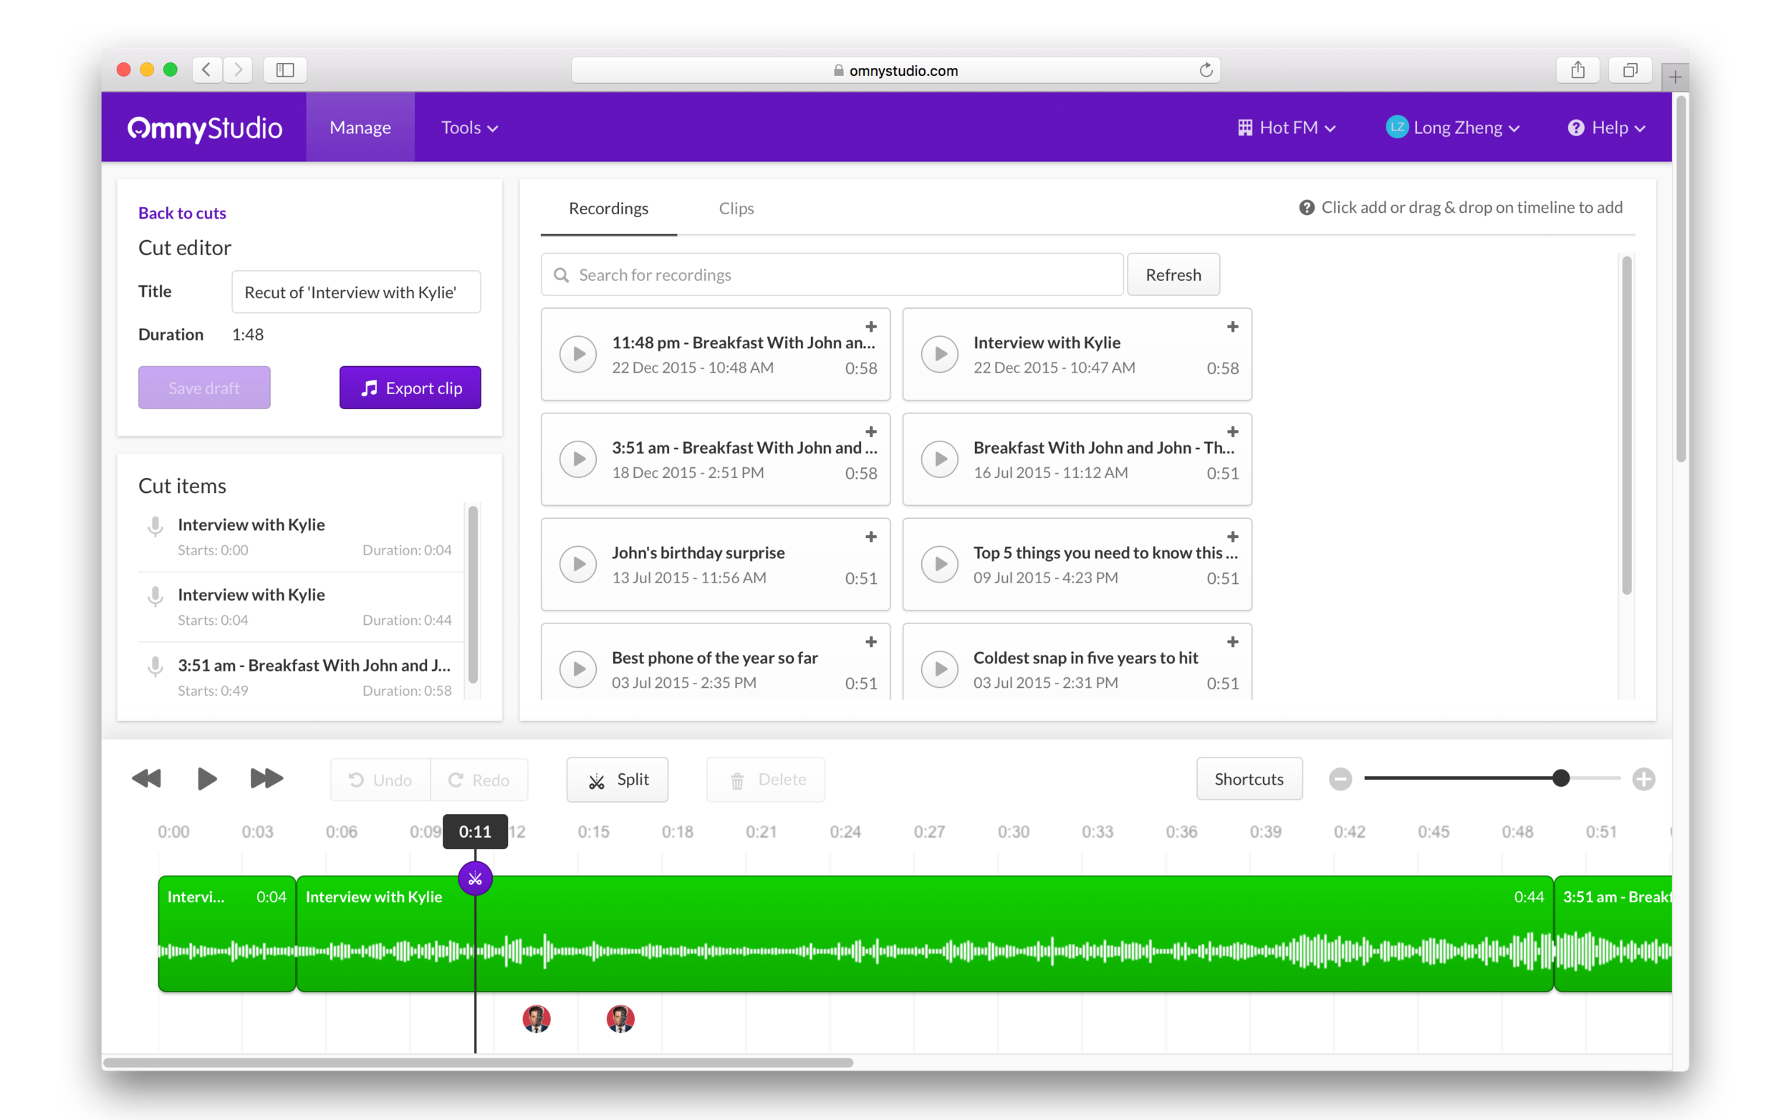The width and height of the screenshot is (1791, 1120).
Task: Add 22 Dec 'Interview with Kylie' recording via plus icon
Action: tap(1232, 327)
